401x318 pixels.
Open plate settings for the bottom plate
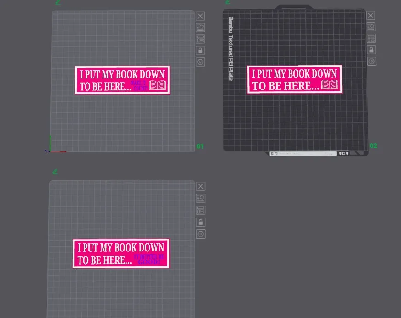pyautogui.click(x=200, y=234)
